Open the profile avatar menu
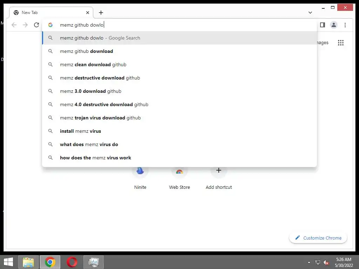This screenshot has width=359, height=269. click(334, 25)
